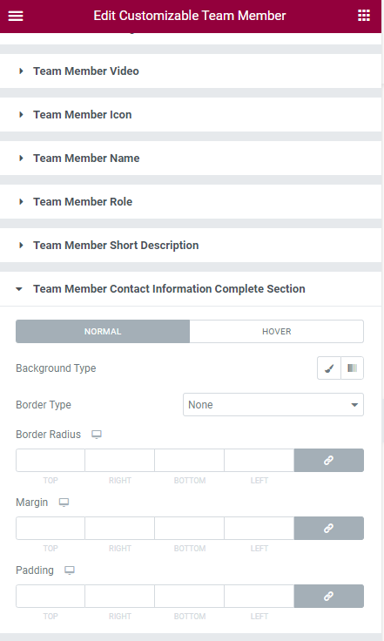Select gradient background type icon
Screen dimensions: 384x641
352,368
